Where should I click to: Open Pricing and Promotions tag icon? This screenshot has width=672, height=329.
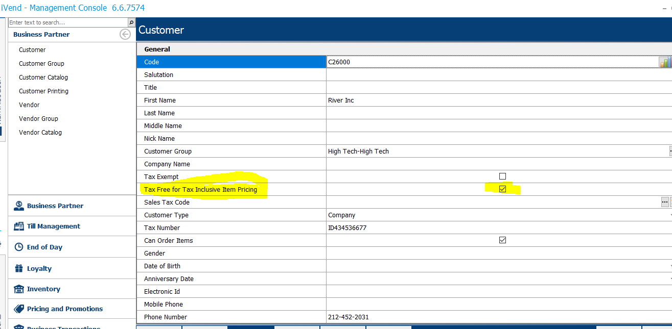pos(19,309)
